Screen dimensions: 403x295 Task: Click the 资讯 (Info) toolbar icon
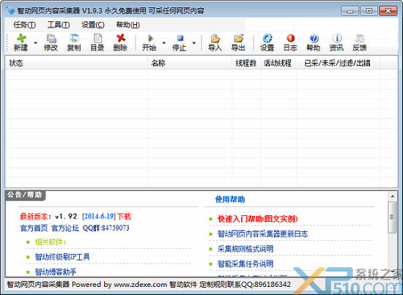pyautogui.click(x=336, y=42)
